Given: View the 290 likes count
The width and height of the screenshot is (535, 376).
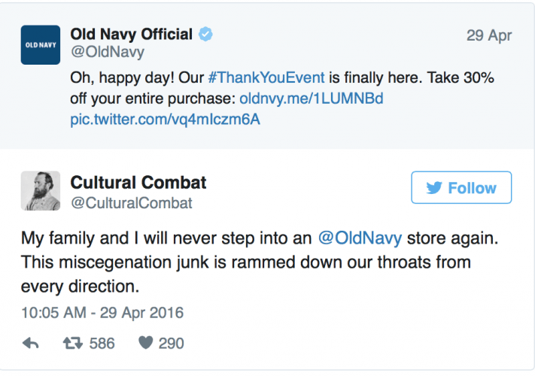Looking at the screenshot, I should 171,343.
